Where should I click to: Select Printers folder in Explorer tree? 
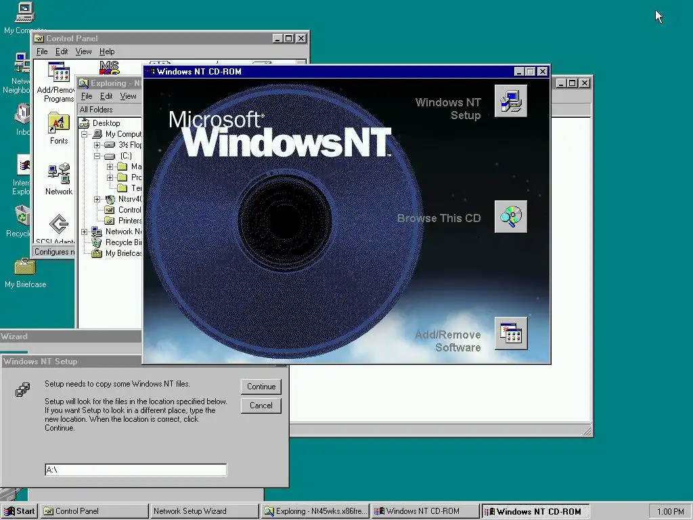pos(130,221)
